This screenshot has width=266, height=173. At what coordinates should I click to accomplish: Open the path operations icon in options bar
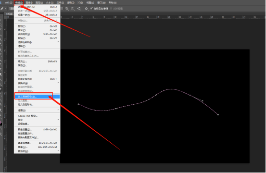[x=67, y=9]
